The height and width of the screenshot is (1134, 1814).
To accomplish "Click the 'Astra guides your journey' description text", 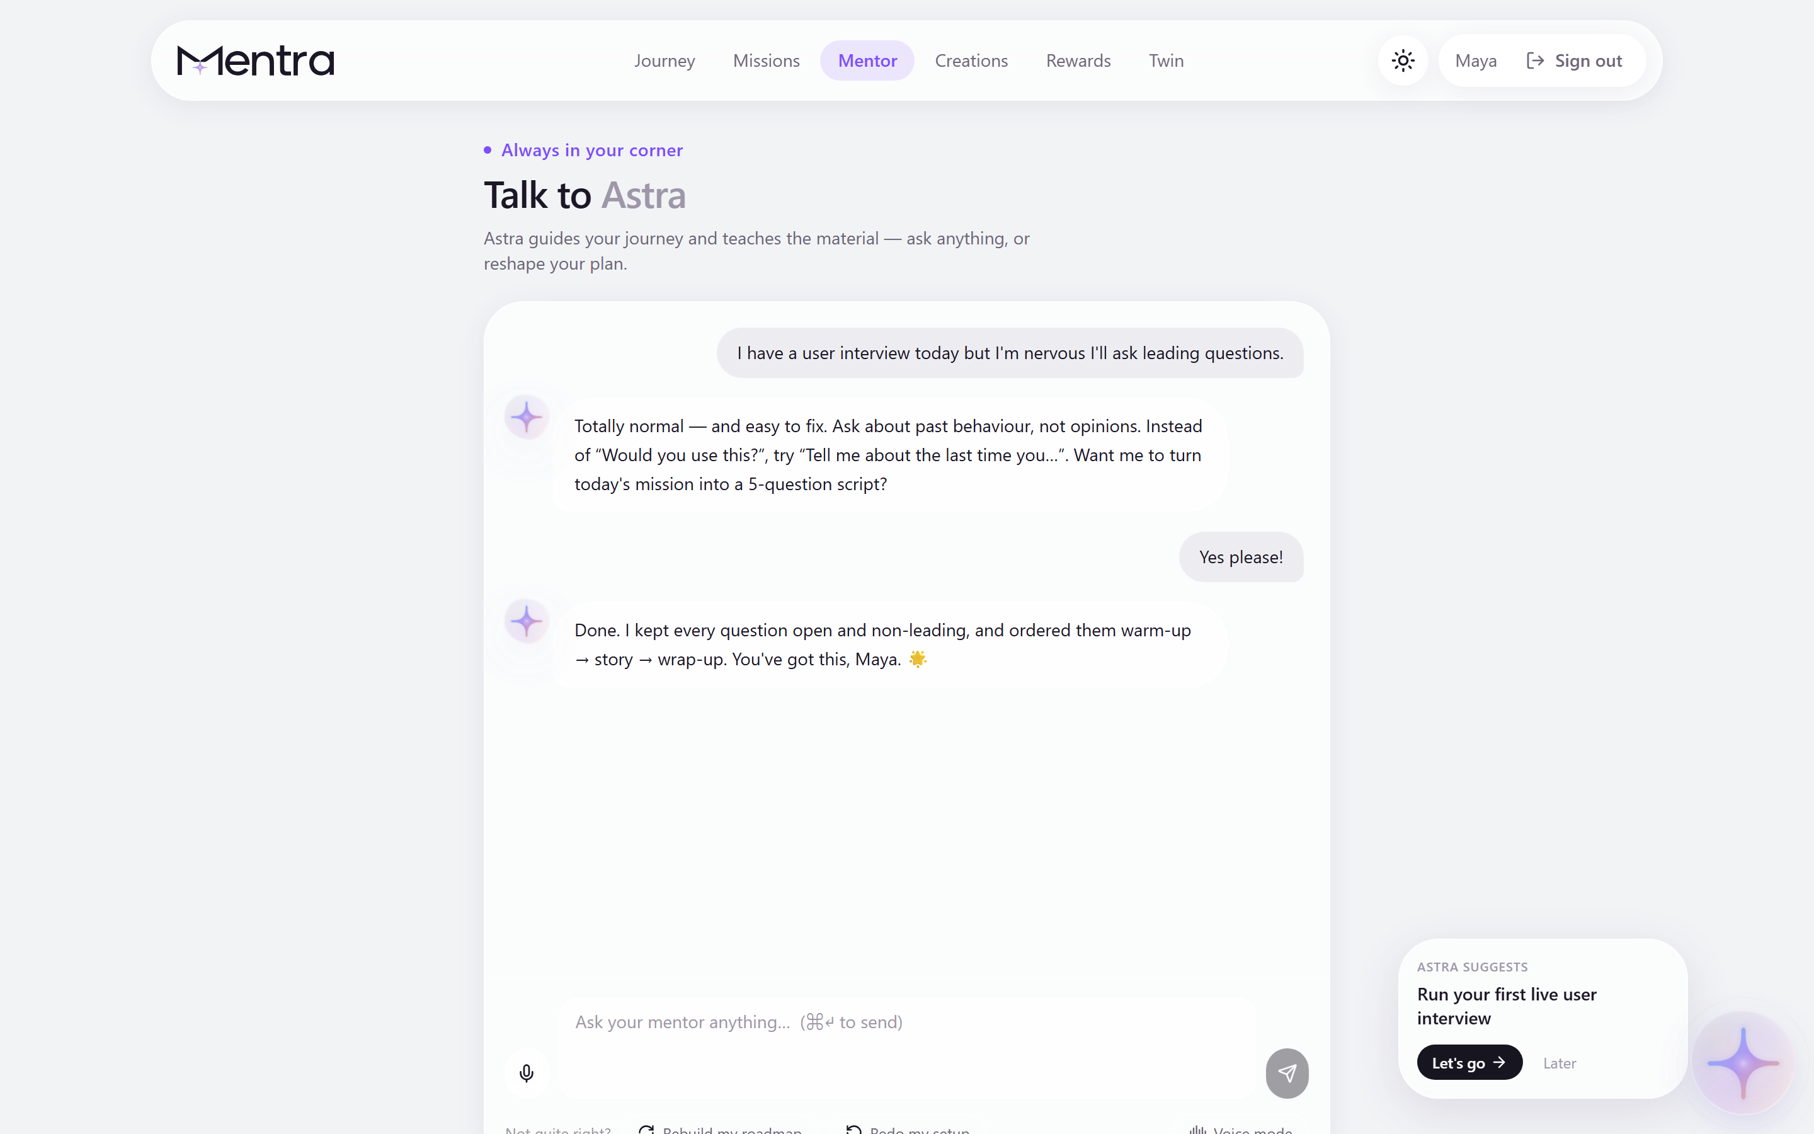I will tap(756, 251).
